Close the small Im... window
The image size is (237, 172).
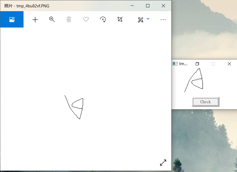tap(229, 64)
